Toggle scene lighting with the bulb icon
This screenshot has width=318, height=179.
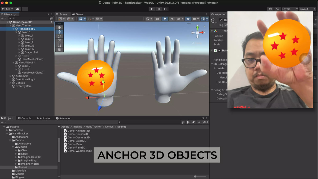pos(165,19)
